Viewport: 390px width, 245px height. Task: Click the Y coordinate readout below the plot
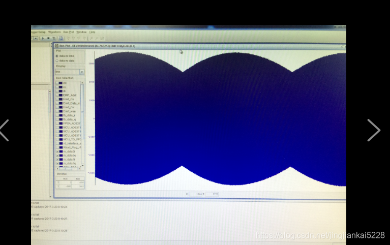[212, 194]
